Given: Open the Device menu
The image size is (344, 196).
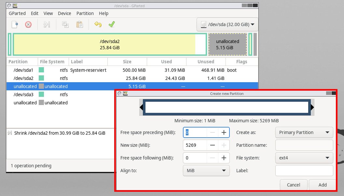Looking at the screenshot, I should coord(64,13).
